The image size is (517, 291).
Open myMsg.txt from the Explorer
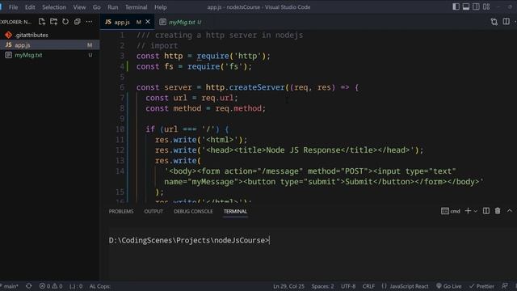click(28, 55)
